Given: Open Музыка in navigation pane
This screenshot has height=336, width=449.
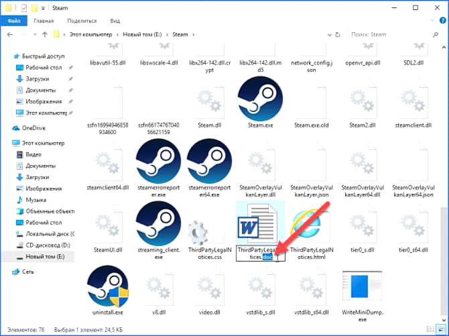Looking at the screenshot, I should 36,200.
